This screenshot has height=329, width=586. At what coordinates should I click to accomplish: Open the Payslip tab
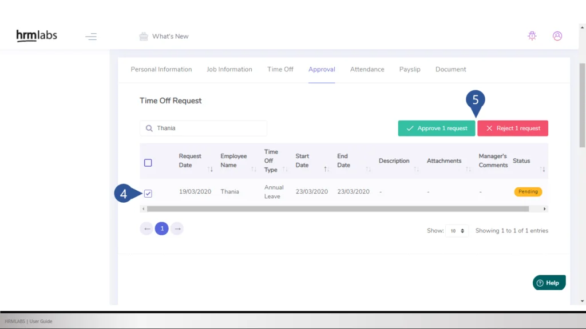pyautogui.click(x=410, y=70)
